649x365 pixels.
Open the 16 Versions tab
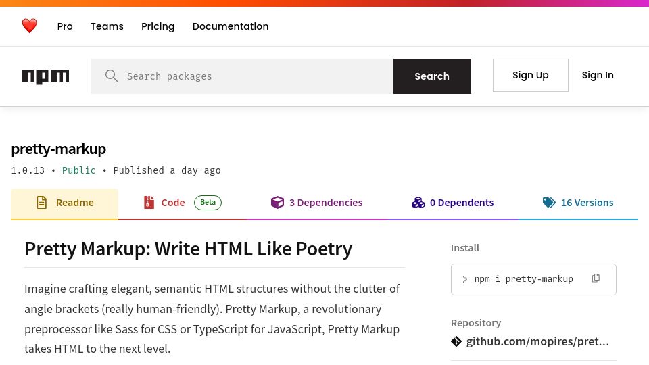pos(578,203)
